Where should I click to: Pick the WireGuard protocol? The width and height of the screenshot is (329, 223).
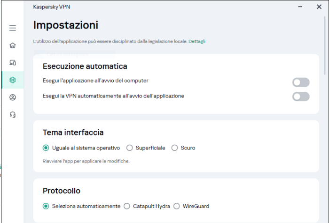(x=177, y=206)
